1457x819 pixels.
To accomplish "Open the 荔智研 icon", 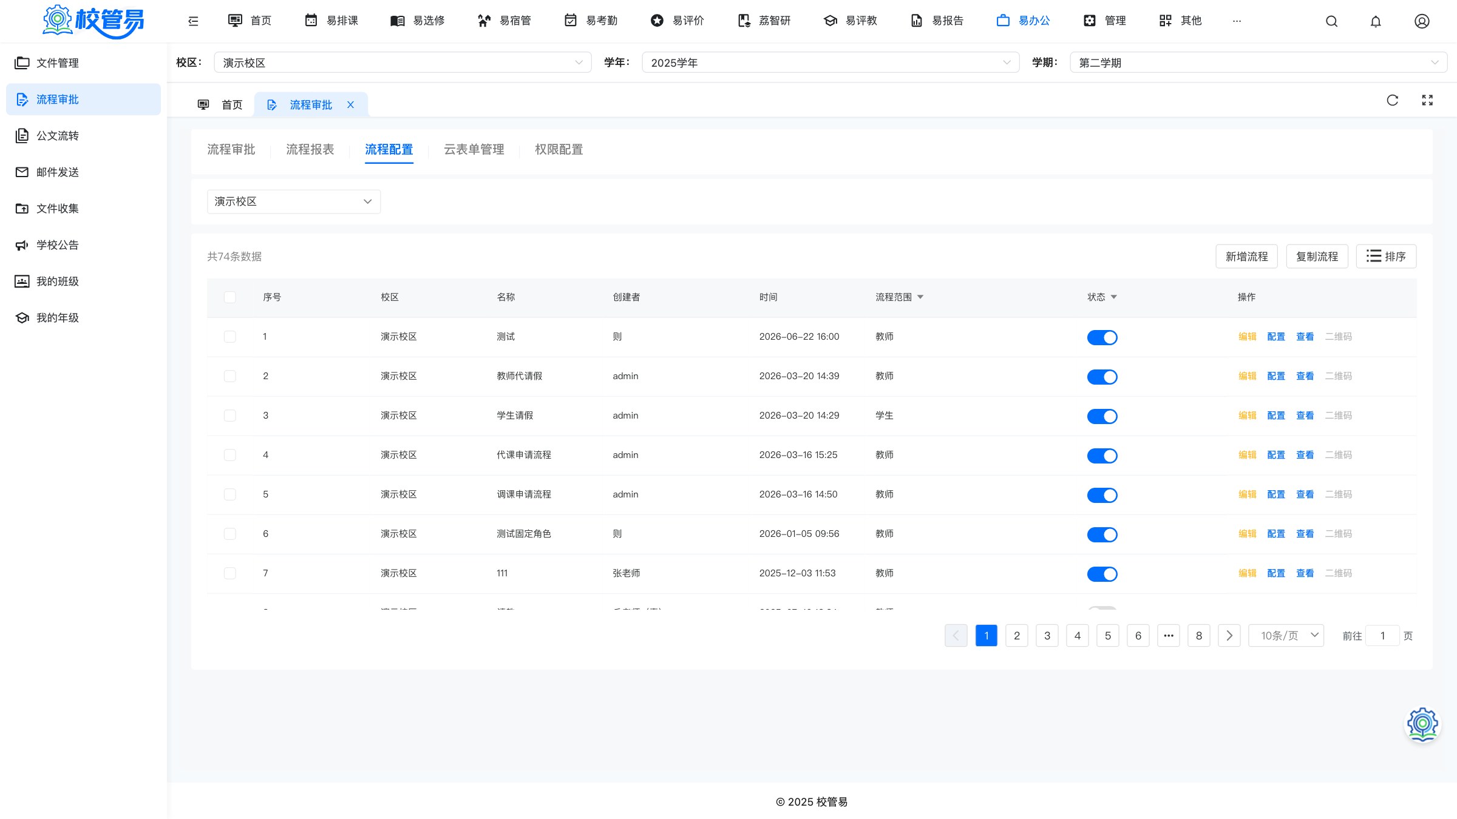I will (744, 21).
